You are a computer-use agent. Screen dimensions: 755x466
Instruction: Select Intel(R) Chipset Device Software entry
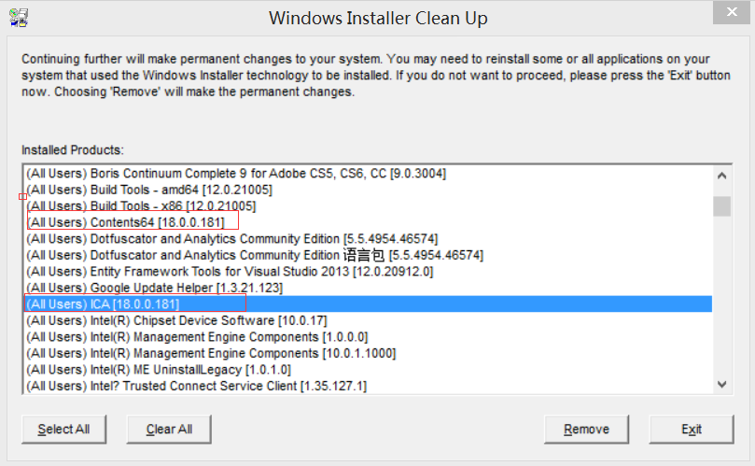[x=369, y=320]
